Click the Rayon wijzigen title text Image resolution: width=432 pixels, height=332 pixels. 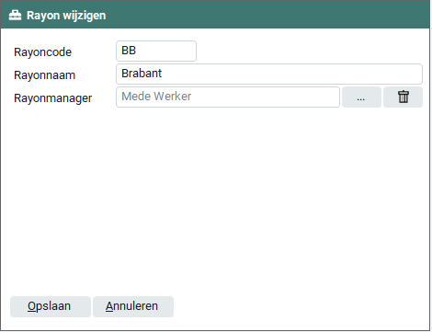[66, 16]
